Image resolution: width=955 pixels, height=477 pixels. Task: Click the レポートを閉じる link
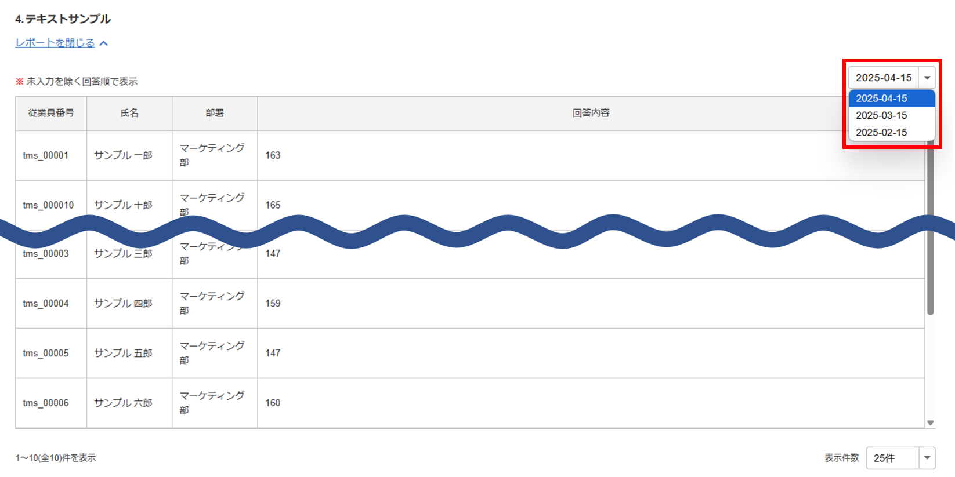coord(55,43)
